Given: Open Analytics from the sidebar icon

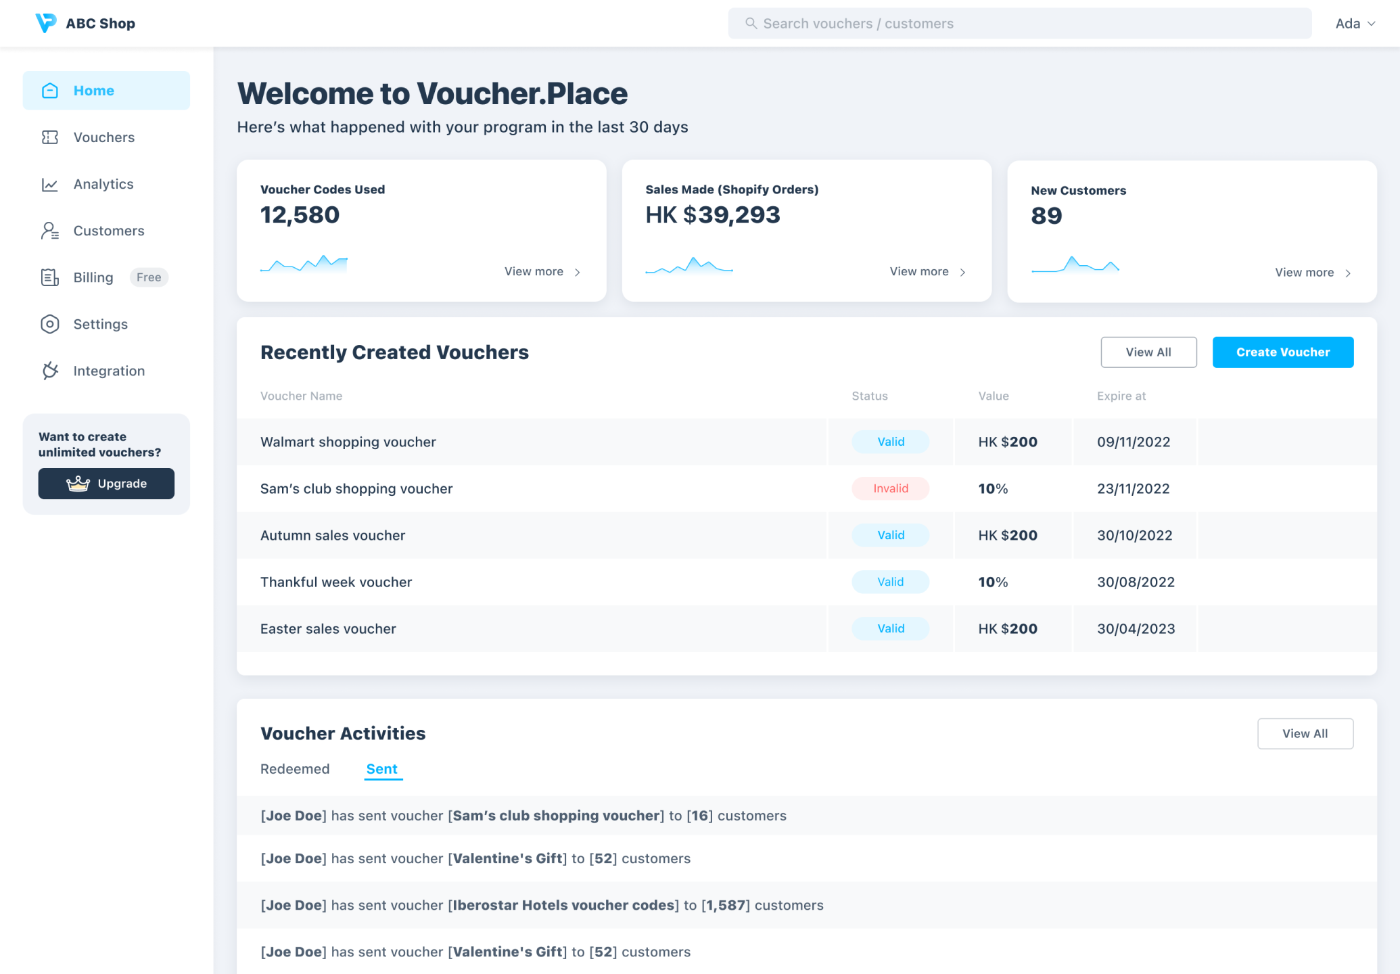Looking at the screenshot, I should tap(50, 184).
